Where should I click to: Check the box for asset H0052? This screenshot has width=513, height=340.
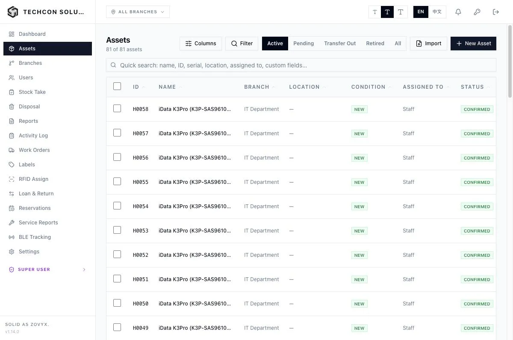[x=117, y=254]
